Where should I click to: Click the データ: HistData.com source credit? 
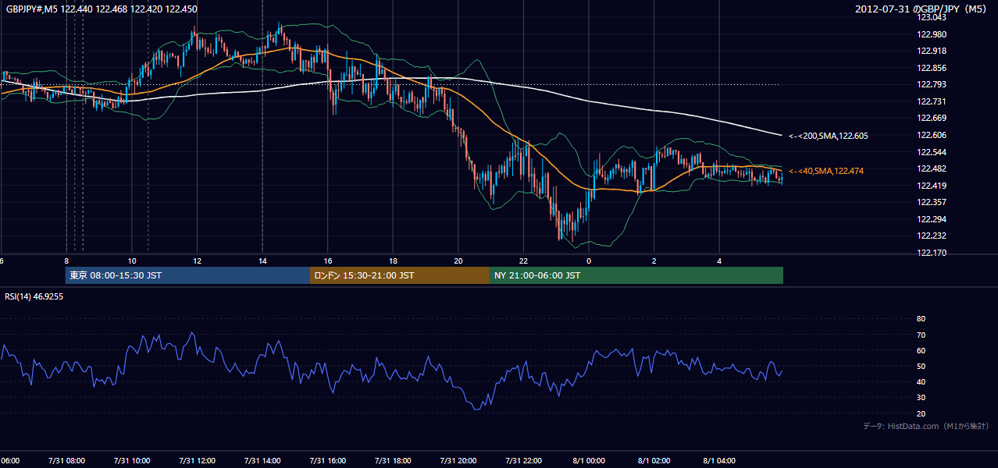pos(926,426)
